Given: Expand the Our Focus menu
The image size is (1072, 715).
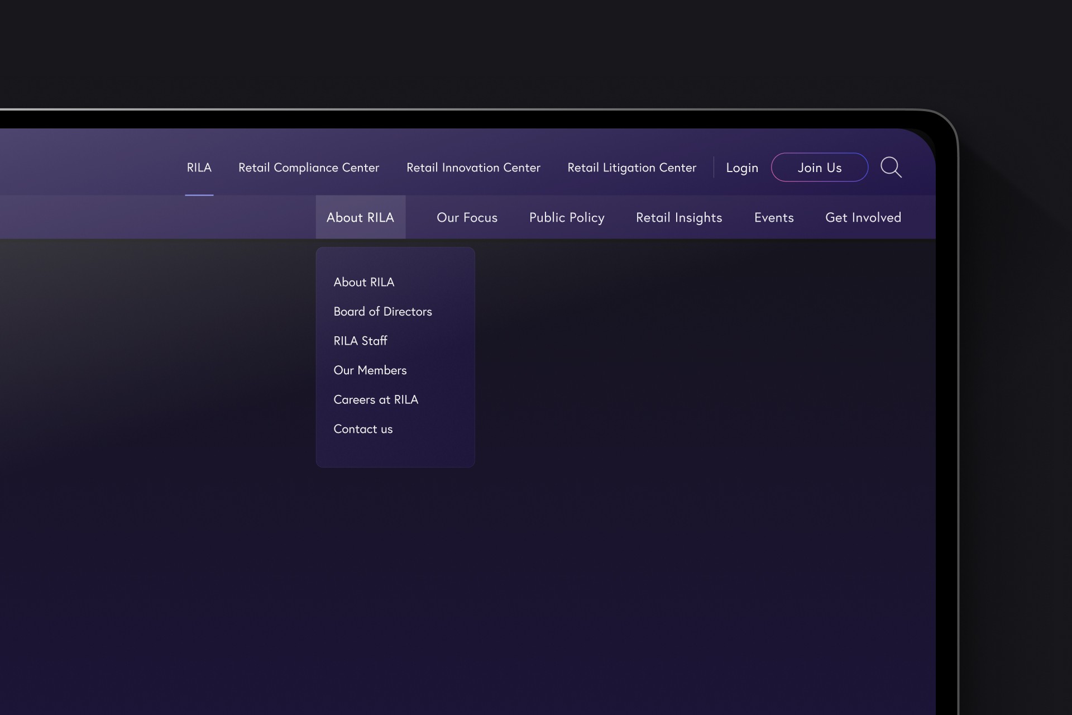Looking at the screenshot, I should (467, 217).
